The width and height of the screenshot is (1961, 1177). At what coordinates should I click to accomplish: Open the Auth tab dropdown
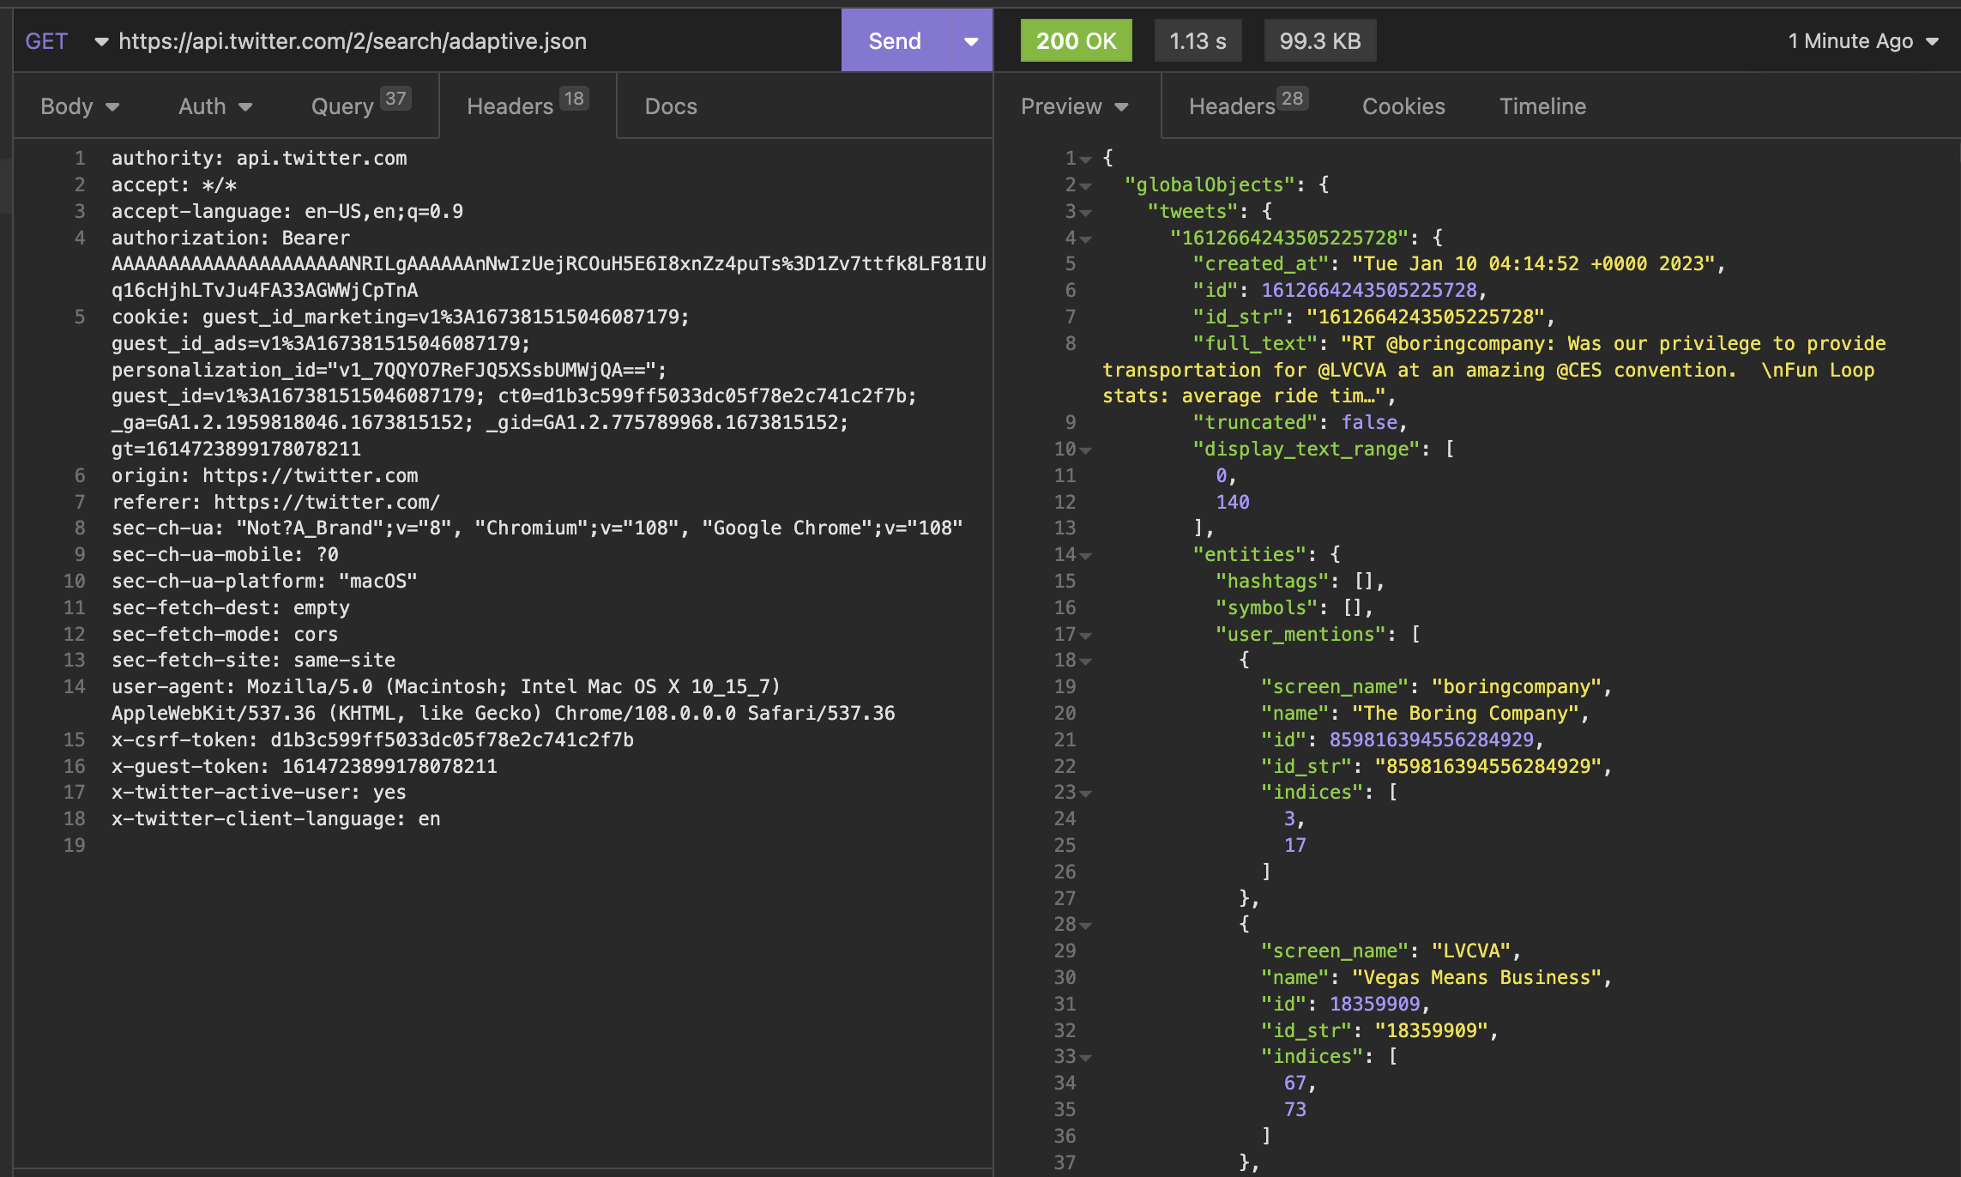click(214, 106)
